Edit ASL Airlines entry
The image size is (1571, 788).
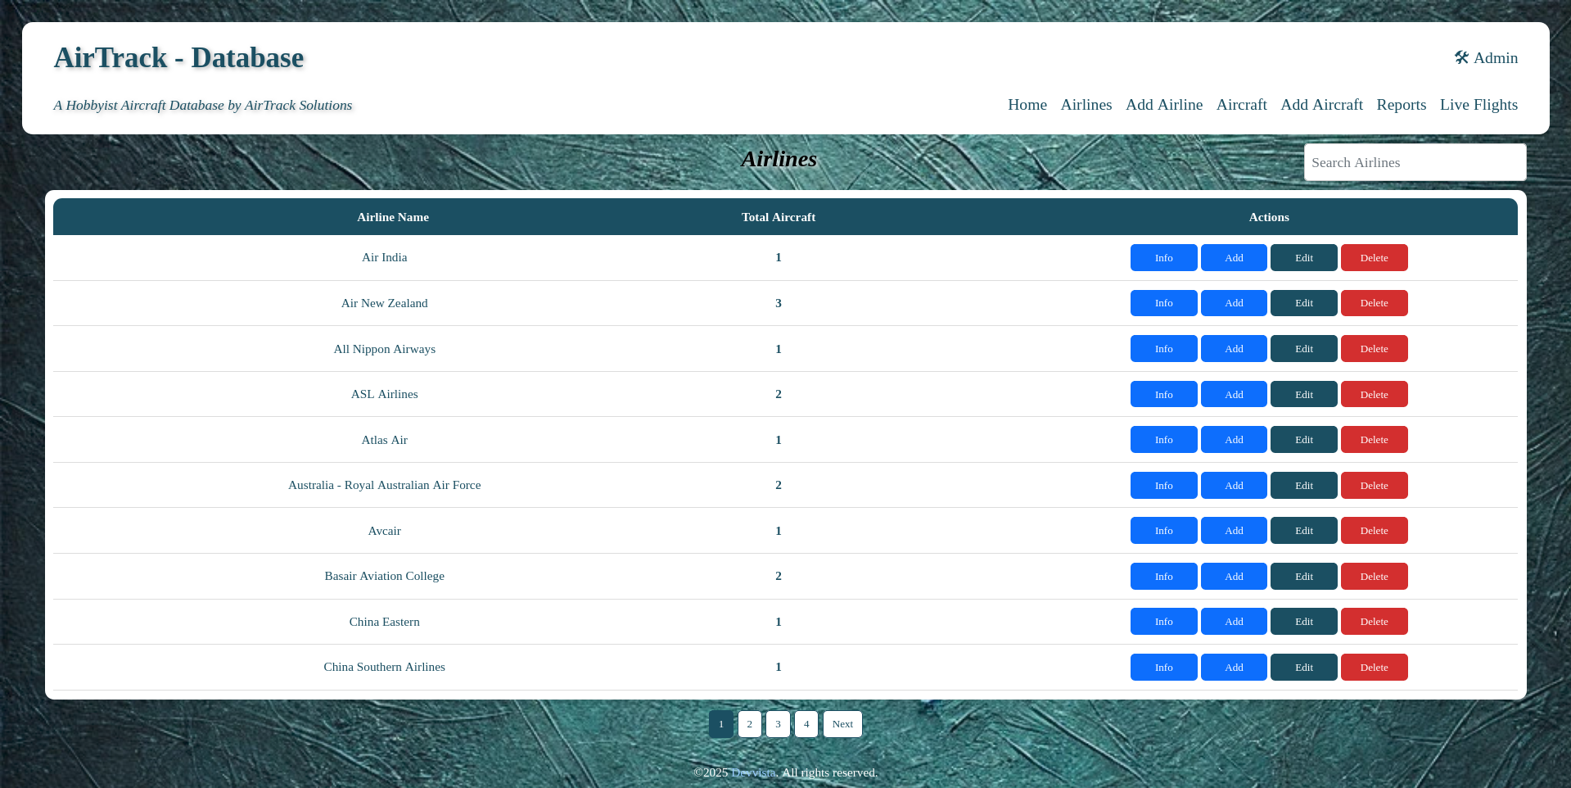[1304, 394]
